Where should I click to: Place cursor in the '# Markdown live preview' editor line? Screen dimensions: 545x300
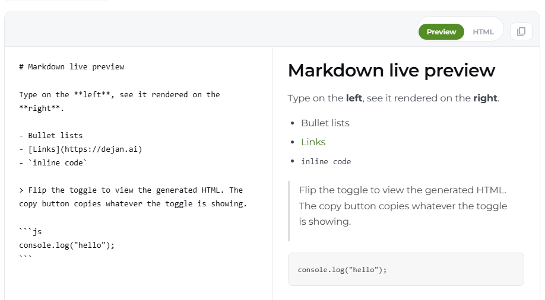pyautogui.click(x=72, y=66)
